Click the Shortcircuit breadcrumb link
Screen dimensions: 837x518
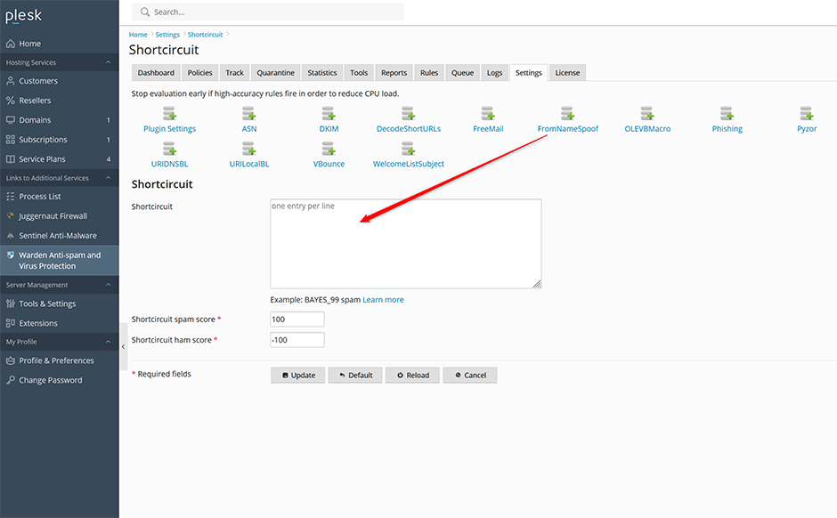(205, 34)
